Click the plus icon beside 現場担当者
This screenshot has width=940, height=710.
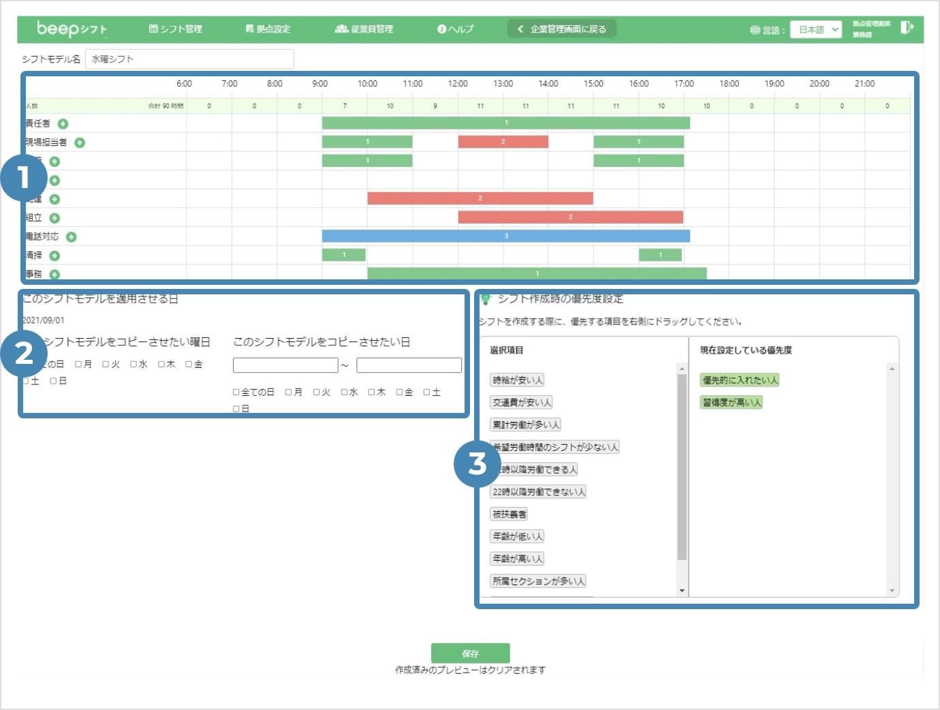point(80,142)
